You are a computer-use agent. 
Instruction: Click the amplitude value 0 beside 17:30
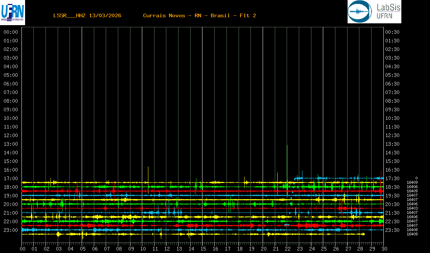point(416,178)
